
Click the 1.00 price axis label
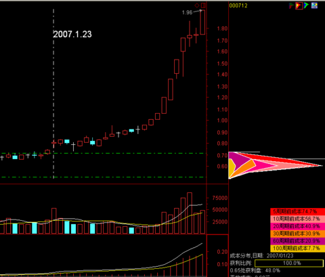point(222,121)
